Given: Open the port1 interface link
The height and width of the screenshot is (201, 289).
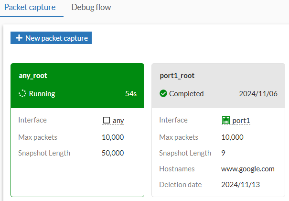Looking at the screenshot, I should [241, 121].
